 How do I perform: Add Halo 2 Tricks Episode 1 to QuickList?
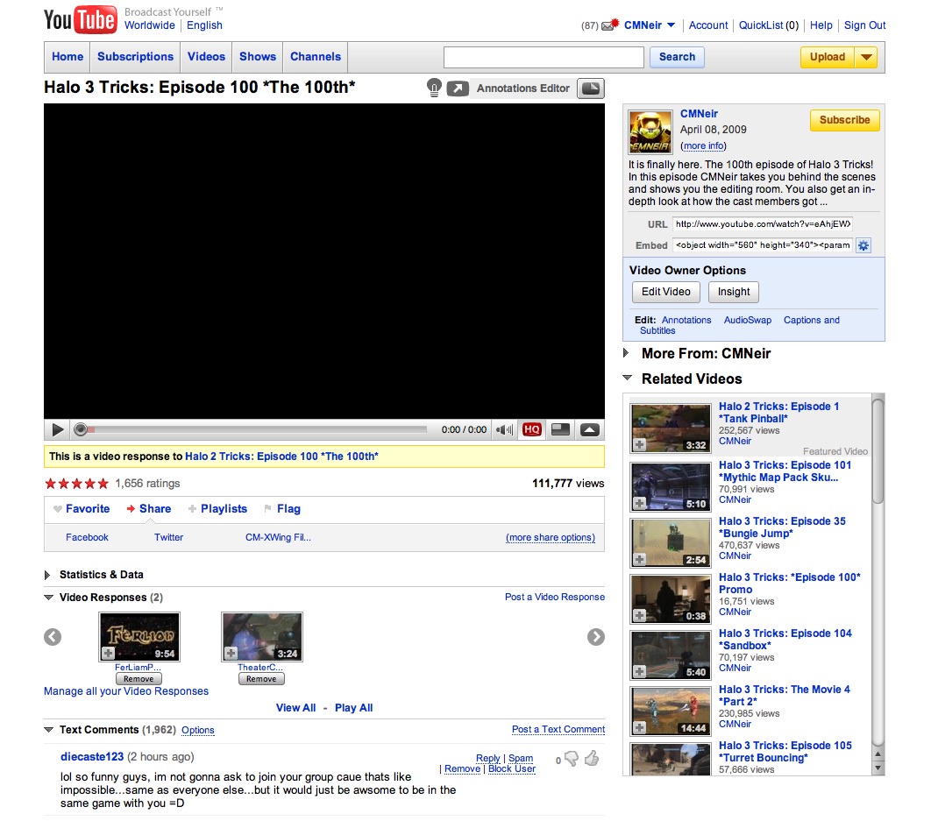point(639,444)
